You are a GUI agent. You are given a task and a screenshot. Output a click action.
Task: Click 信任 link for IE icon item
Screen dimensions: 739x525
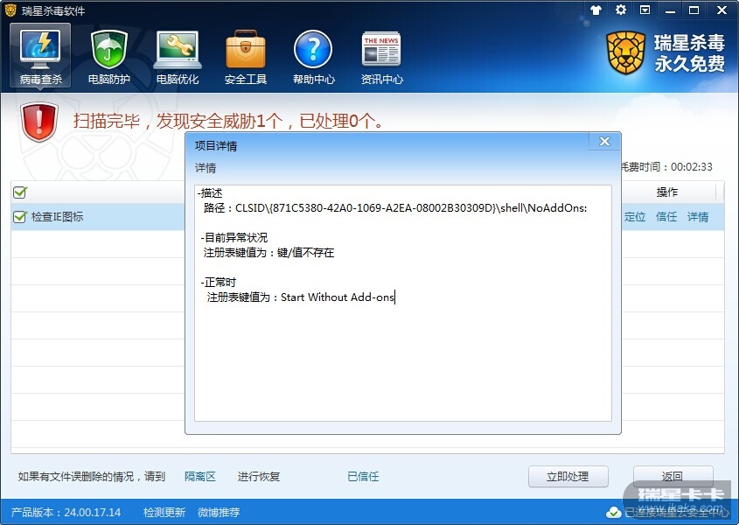point(666,217)
